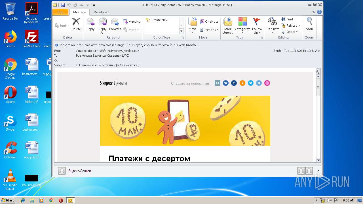Viewport: 363px width, 204px height.
Task: Launch Internet Explorer from taskbar
Action: coord(23,200)
